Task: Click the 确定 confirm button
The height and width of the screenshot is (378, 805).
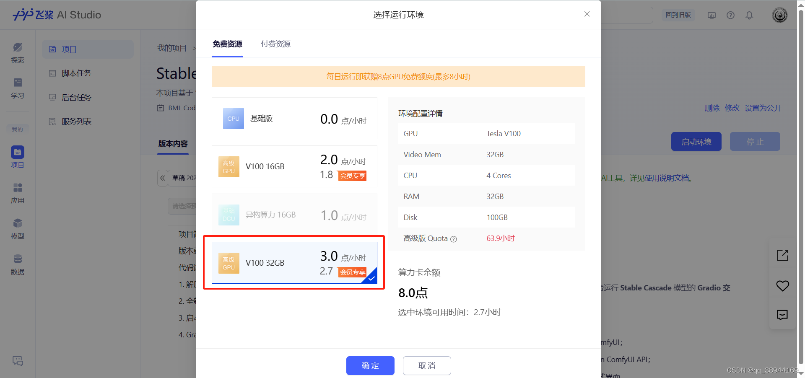Action: 370,365
